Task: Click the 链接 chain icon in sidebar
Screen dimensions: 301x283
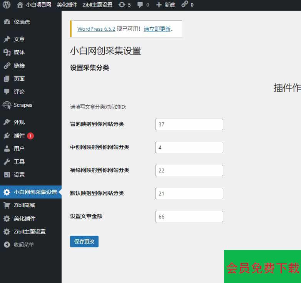Action: (7, 66)
